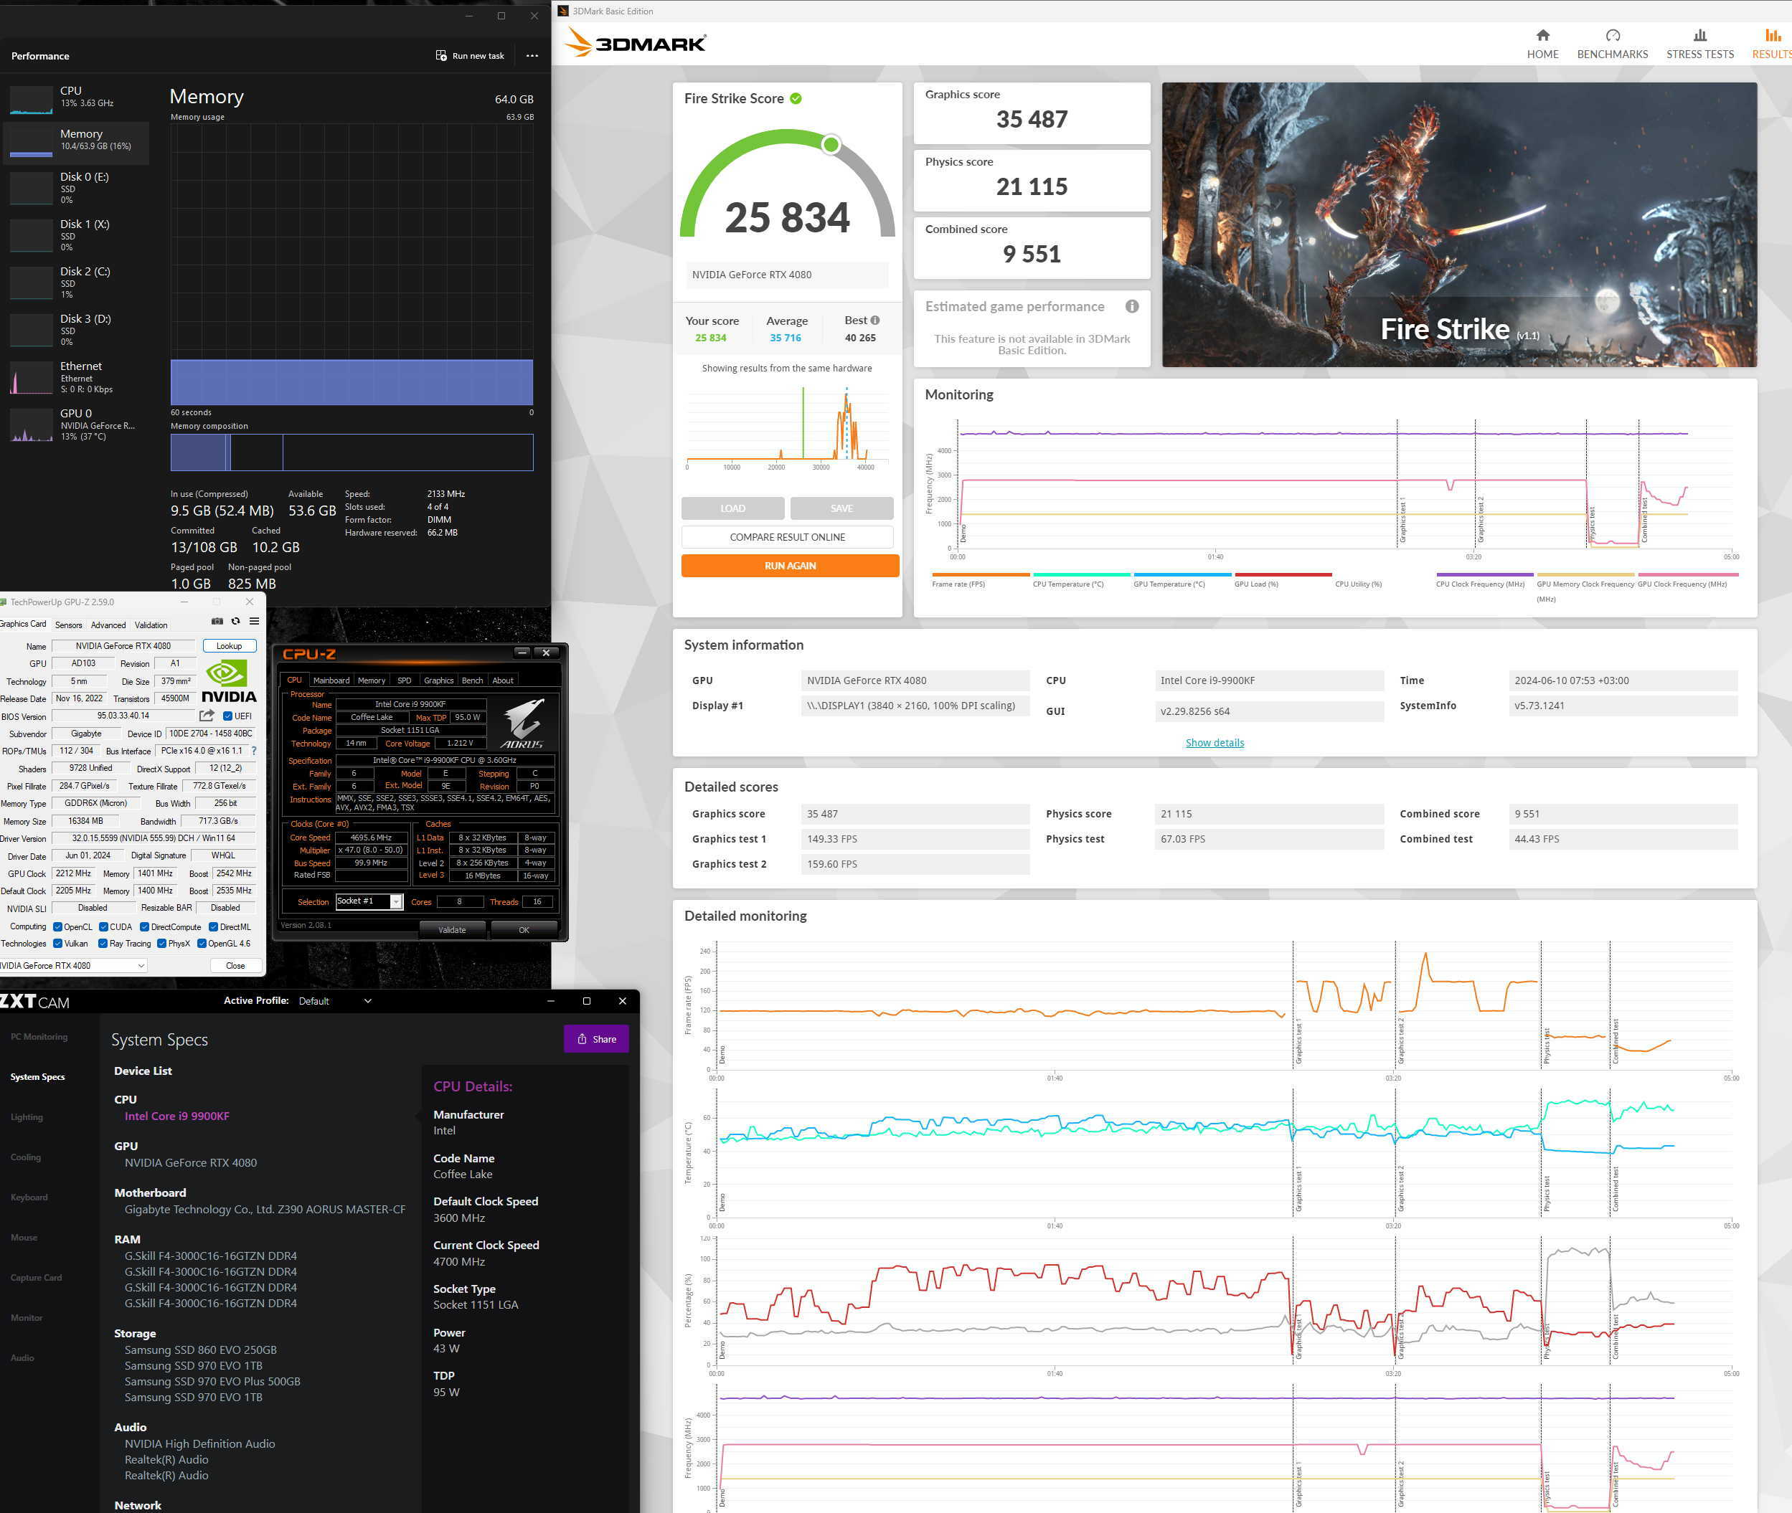Switch to the Validation tab in GPU-Z
The image size is (1792, 1513).
click(x=151, y=625)
